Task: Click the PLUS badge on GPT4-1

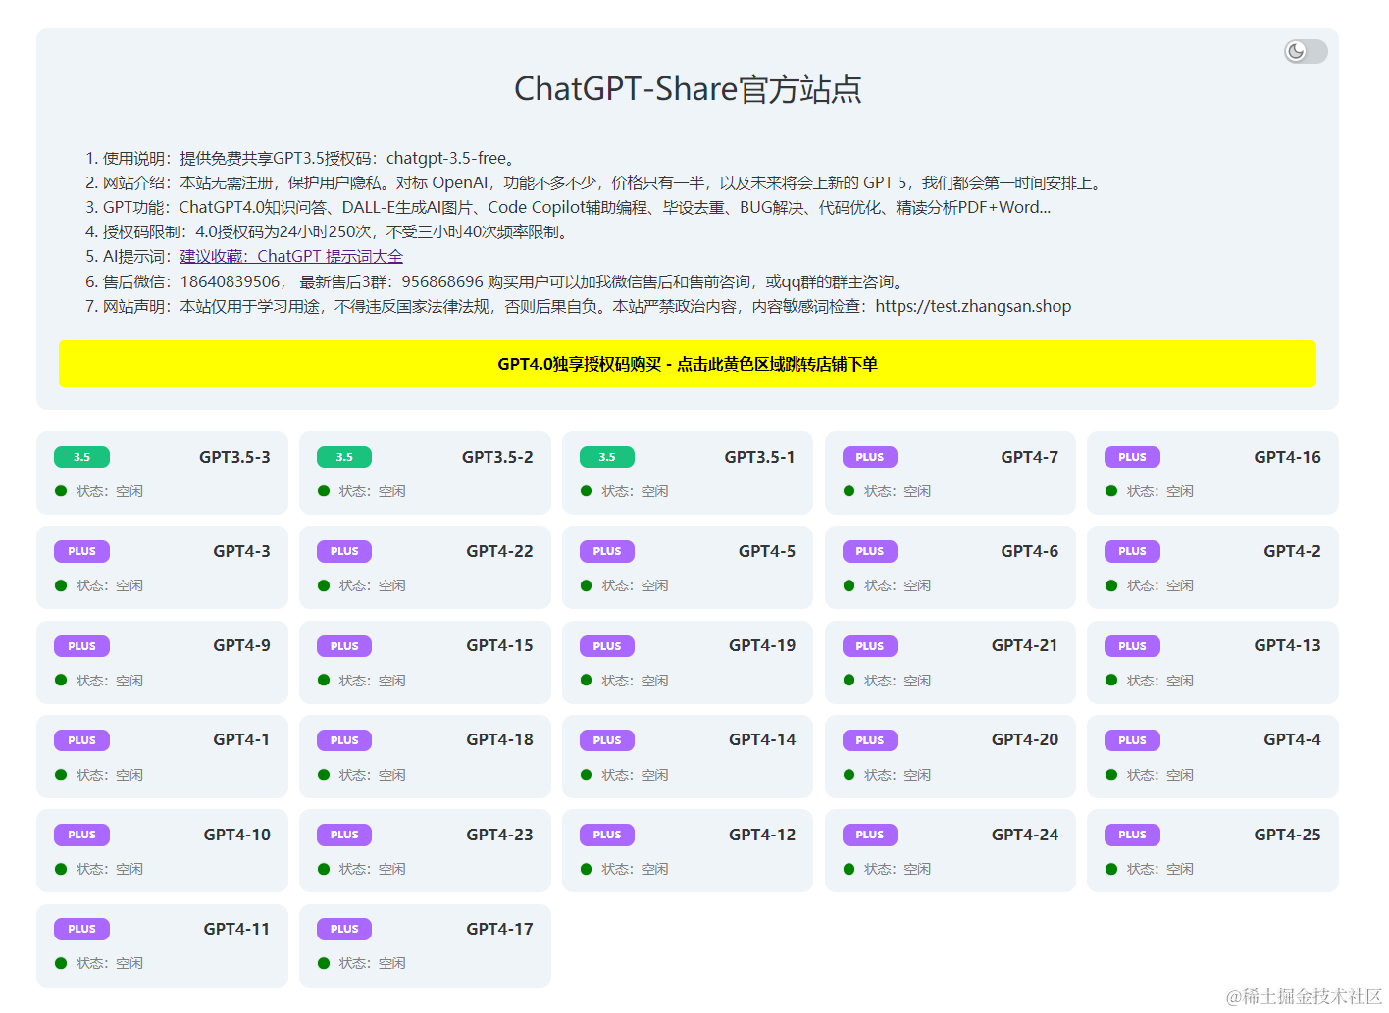Action: pyautogui.click(x=81, y=740)
